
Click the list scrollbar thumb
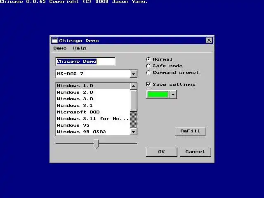click(x=134, y=101)
